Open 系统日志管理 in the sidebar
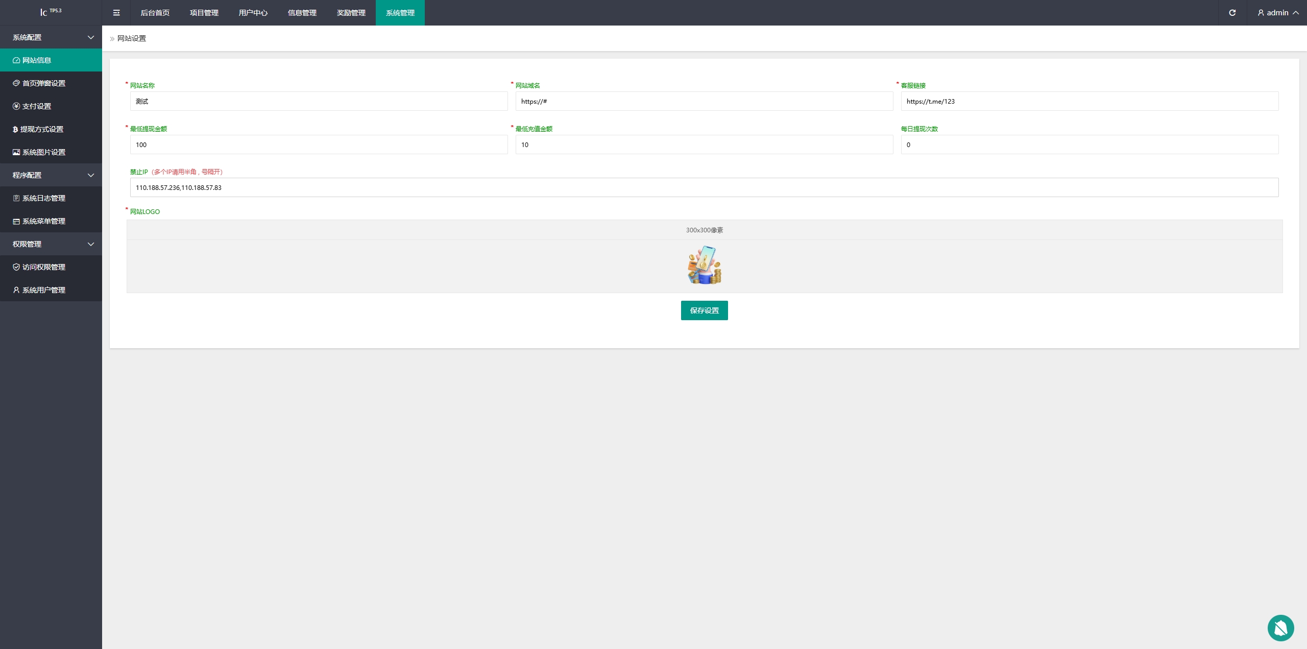 [x=51, y=198]
